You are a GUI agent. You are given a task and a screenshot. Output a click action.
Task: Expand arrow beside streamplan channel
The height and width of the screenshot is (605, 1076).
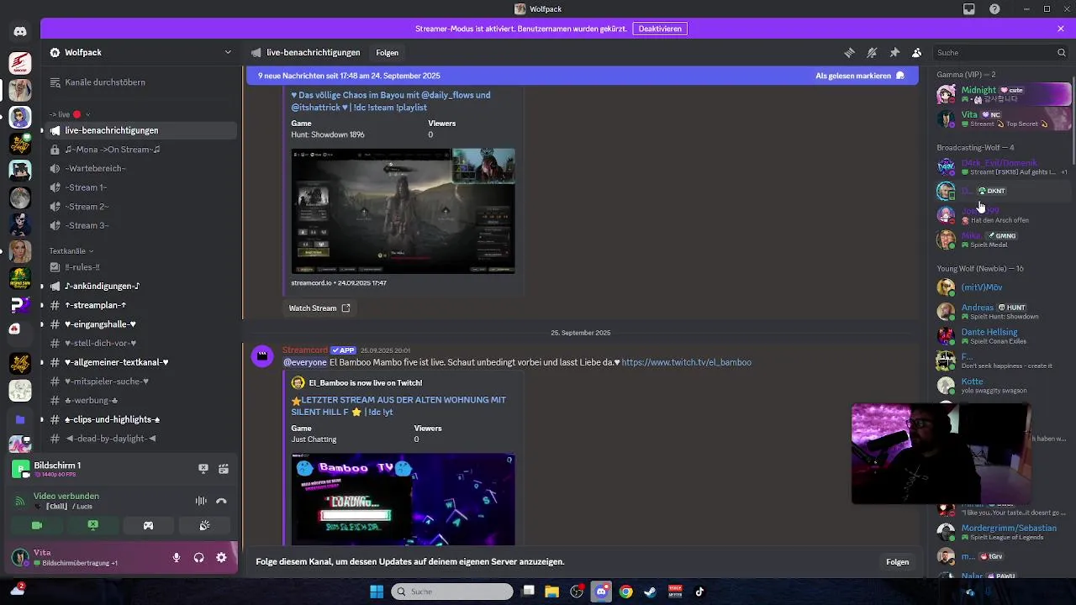(x=41, y=305)
